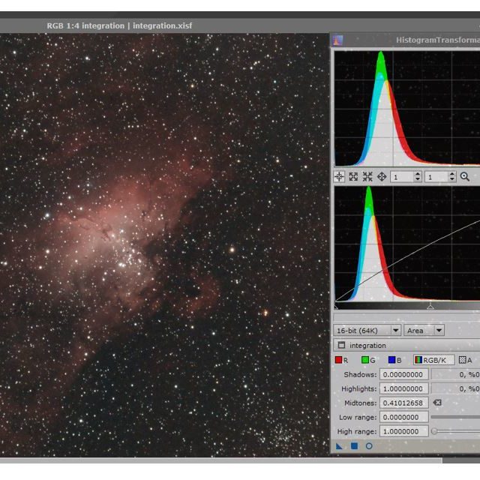Click the readout mode crosshair icon

(339, 177)
